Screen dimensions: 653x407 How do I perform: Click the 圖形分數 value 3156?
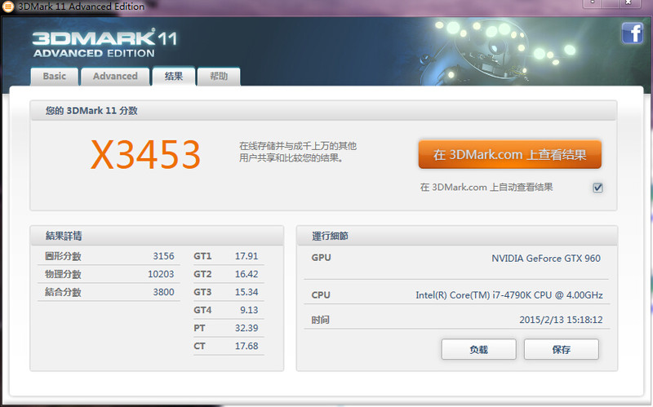163,256
